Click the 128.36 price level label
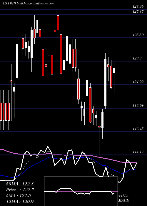Screen dimensions: 147x206 [x=138, y=6]
